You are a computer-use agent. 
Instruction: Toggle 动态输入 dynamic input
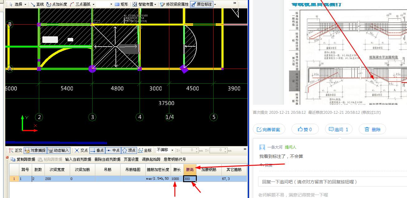(x=59, y=150)
